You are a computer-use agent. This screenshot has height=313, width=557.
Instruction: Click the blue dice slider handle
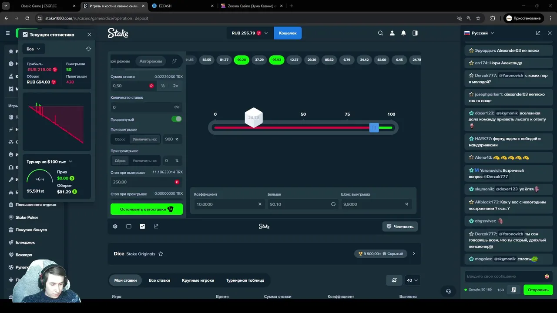374,127
